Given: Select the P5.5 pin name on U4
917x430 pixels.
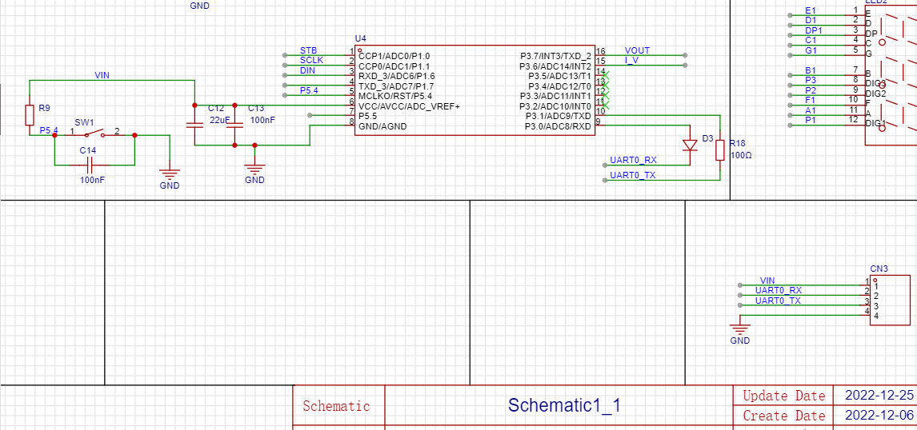Looking at the screenshot, I should point(368,116).
